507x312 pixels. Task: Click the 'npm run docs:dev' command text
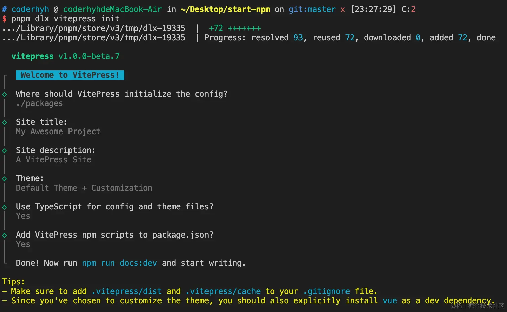[x=120, y=263]
